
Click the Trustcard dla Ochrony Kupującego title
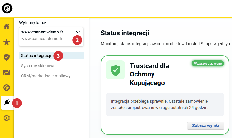click(x=149, y=74)
